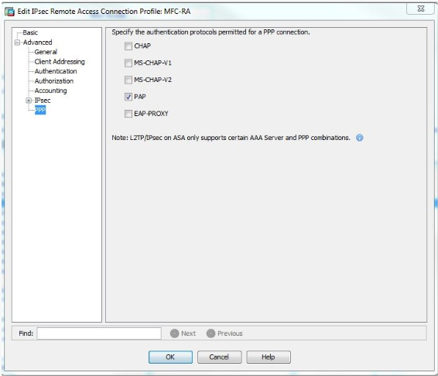
Task: Enable the CHAP checkbox
Action: pyautogui.click(x=128, y=46)
